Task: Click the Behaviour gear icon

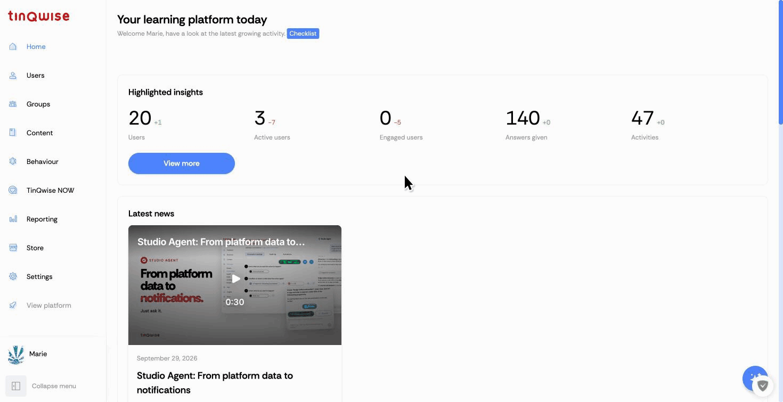Action: (x=13, y=162)
